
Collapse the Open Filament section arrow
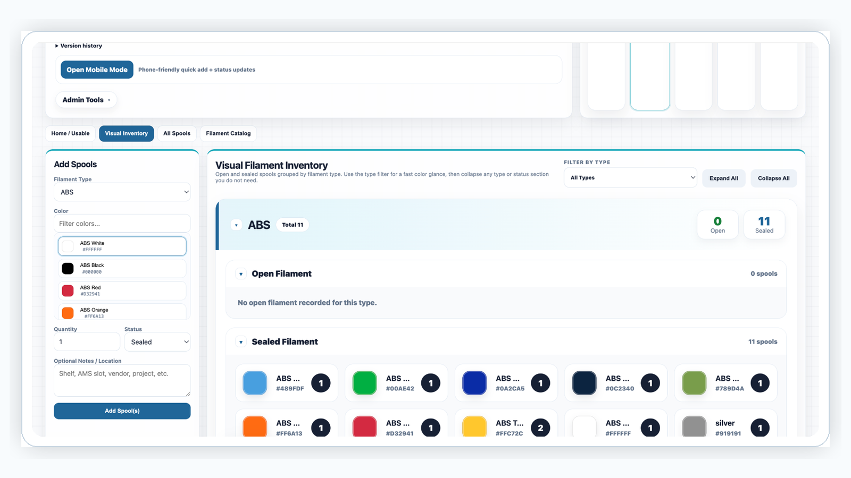241,274
